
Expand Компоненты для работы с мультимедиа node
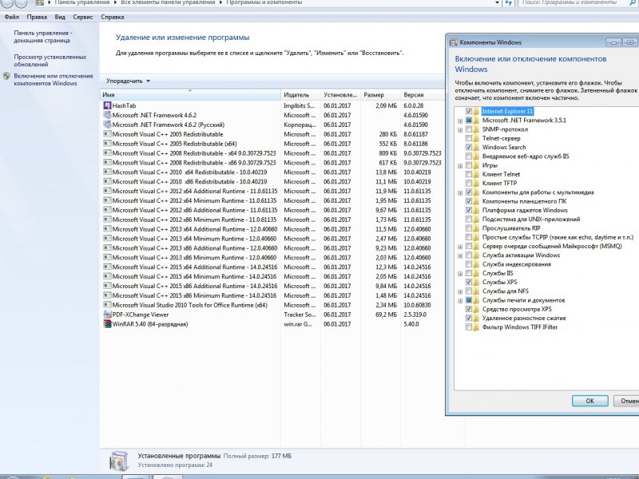[x=460, y=192]
